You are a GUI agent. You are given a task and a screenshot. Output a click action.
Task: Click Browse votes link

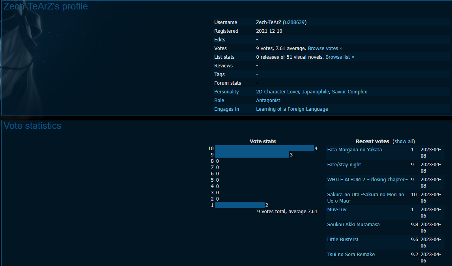point(325,48)
